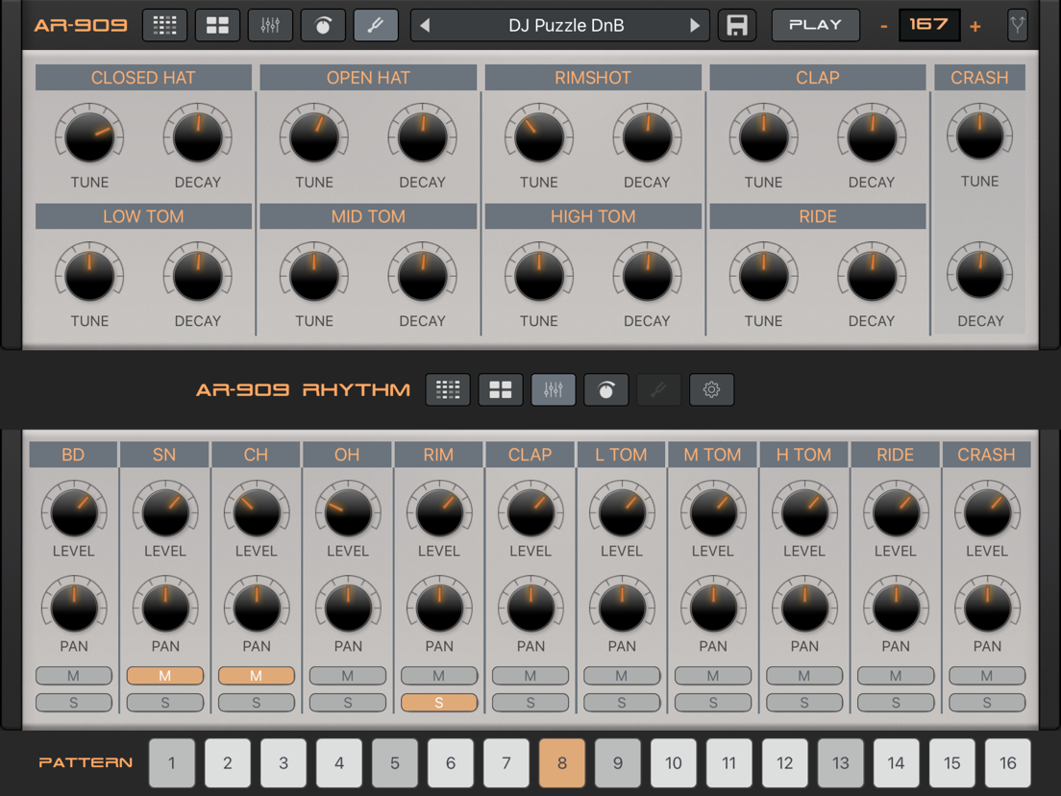Unmute the SN channel
This screenshot has height=796, width=1061.
[x=165, y=676]
